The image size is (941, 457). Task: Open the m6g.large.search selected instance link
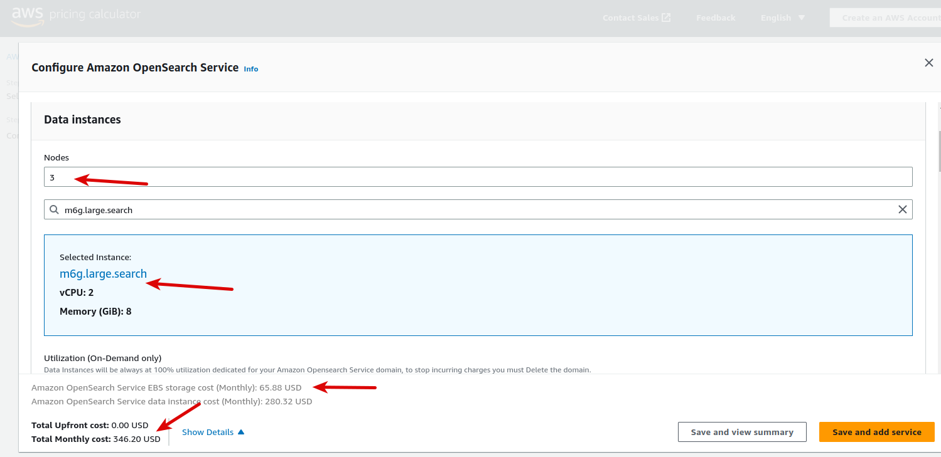pos(103,273)
